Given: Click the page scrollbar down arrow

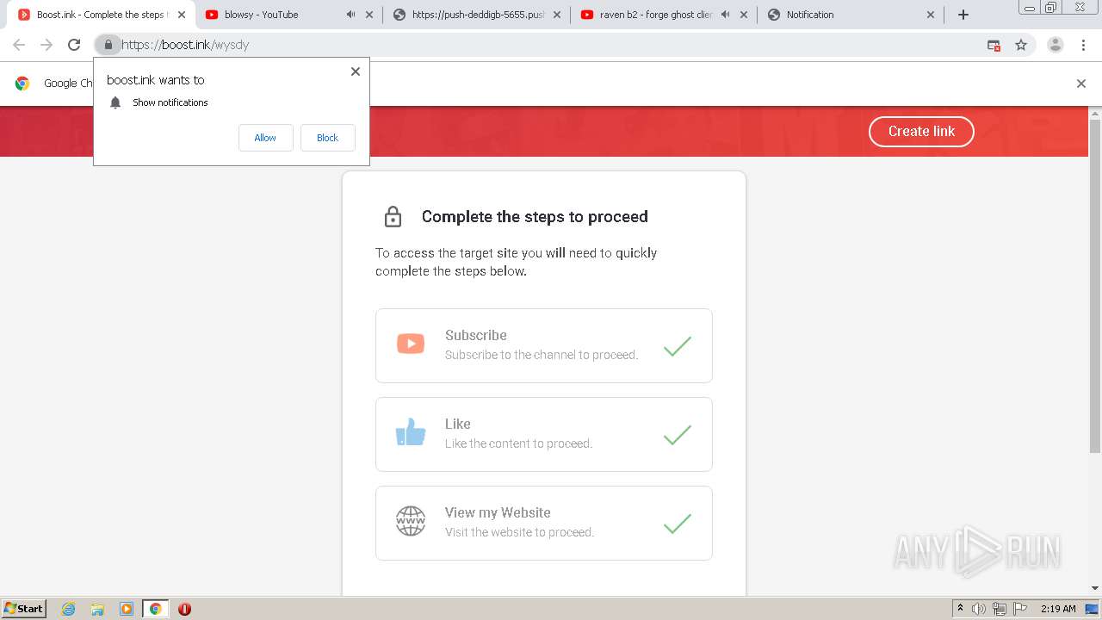Looking at the screenshot, I should (1095, 588).
